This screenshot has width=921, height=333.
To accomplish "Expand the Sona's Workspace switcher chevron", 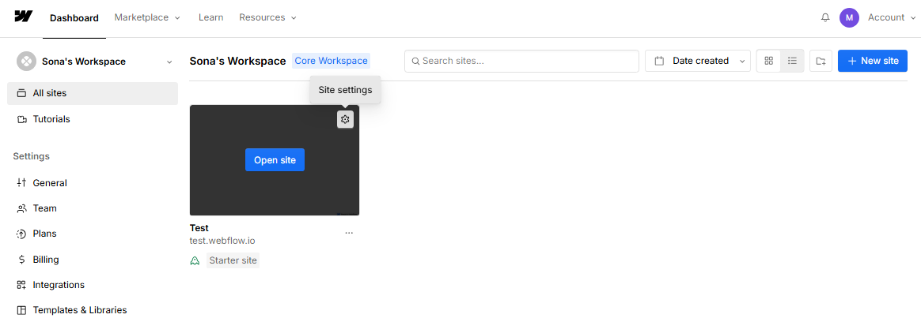I will pos(169,62).
